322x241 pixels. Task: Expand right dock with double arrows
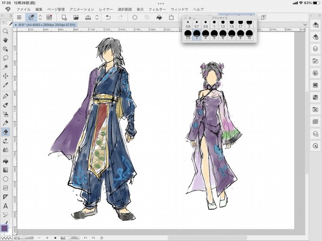[320, 16]
